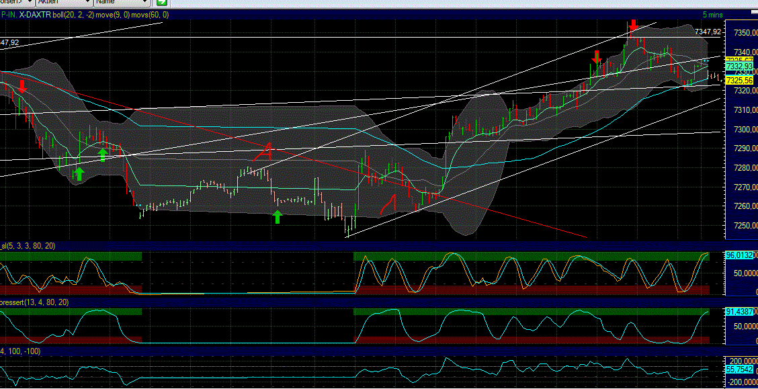This screenshot has height=389, width=758.
Task: Select the second green up-arrow near the left
Action: [102, 155]
